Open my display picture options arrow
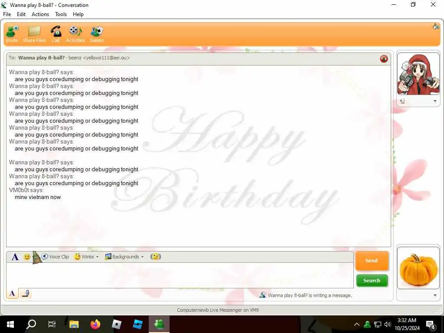This screenshot has width=444, height=333. click(435, 295)
